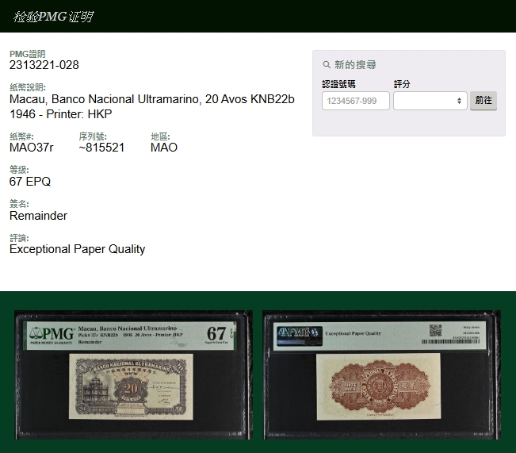
Task: Click the note number MAO37r
Action: pos(31,148)
